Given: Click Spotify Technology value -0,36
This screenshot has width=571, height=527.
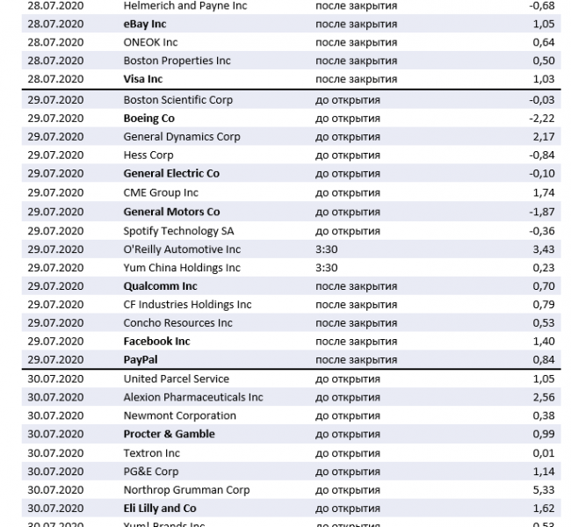Looking at the screenshot, I should coord(542,231).
